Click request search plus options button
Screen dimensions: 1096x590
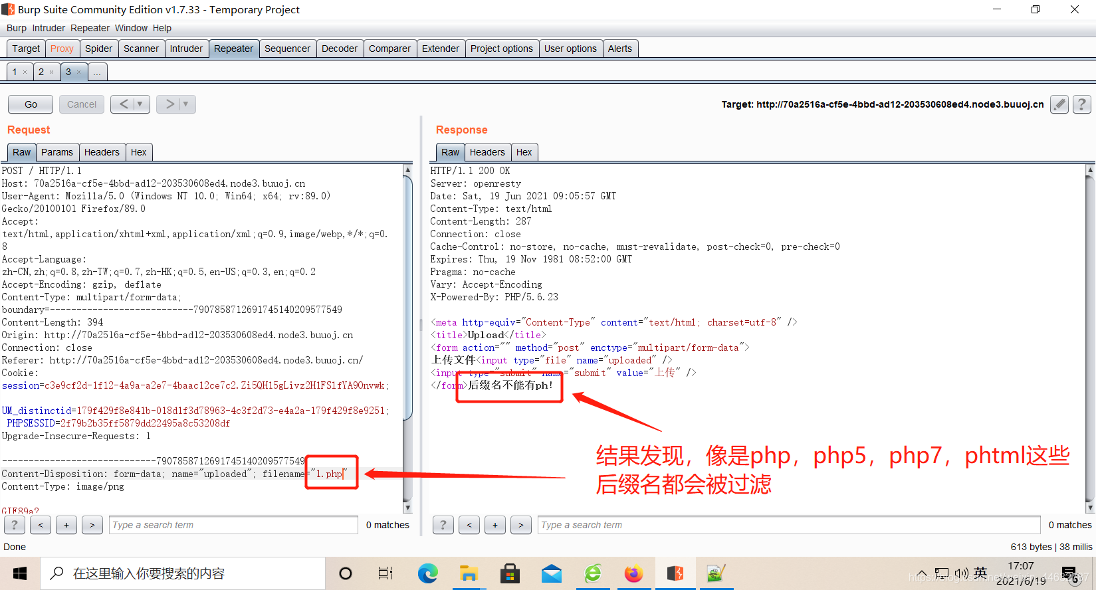(66, 525)
